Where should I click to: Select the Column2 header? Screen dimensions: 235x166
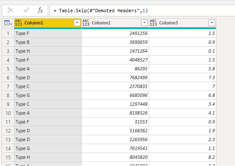115,23
